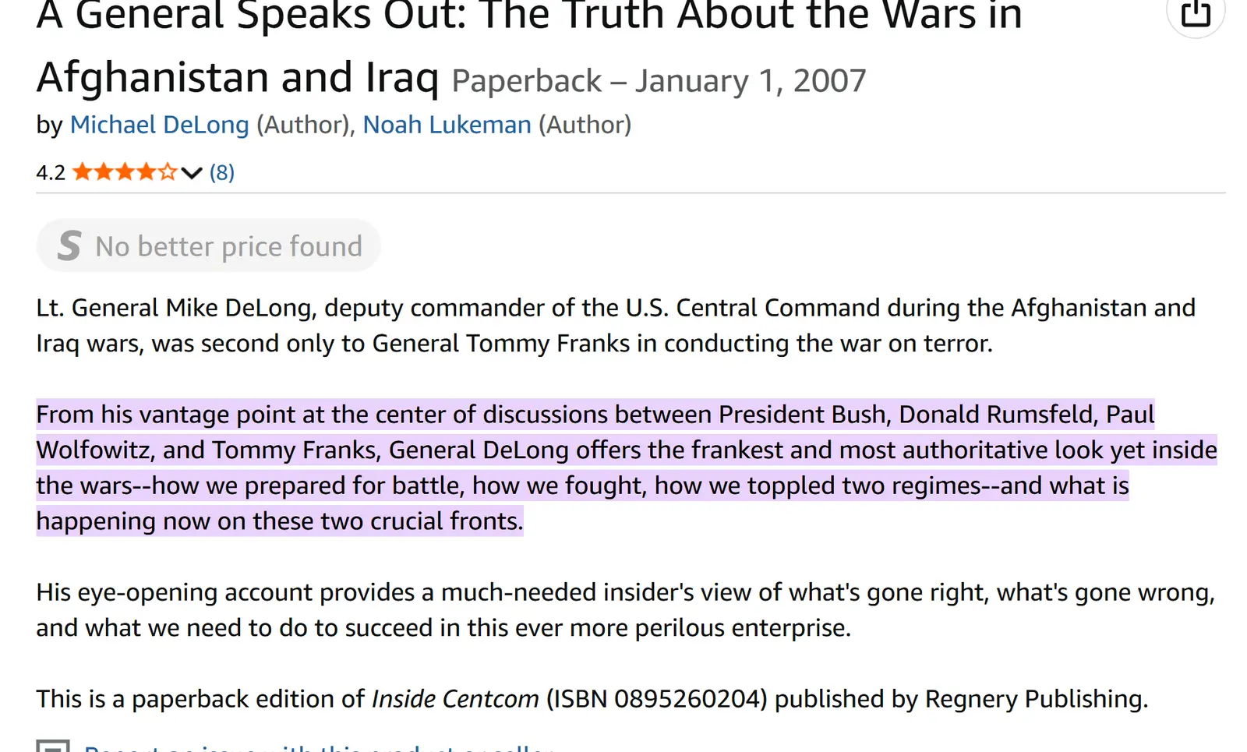Click the italic Inside Centcom title text
This screenshot has height=752, width=1247.
tap(455, 699)
